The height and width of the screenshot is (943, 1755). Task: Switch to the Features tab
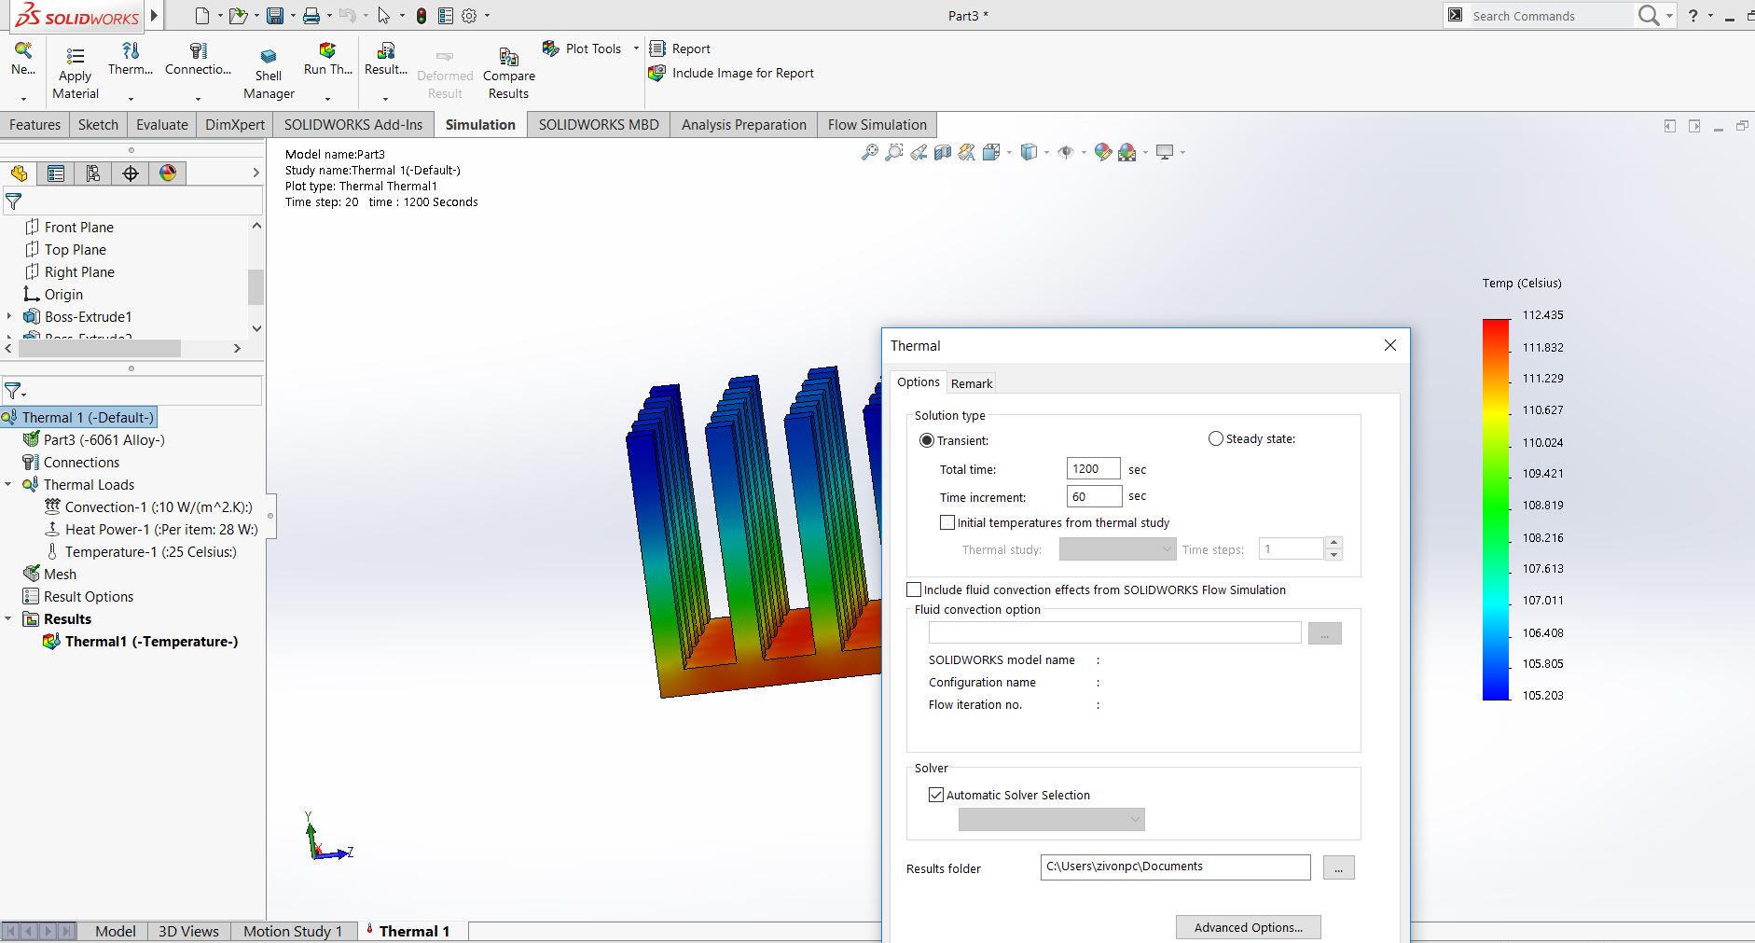pyautogui.click(x=35, y=125)
